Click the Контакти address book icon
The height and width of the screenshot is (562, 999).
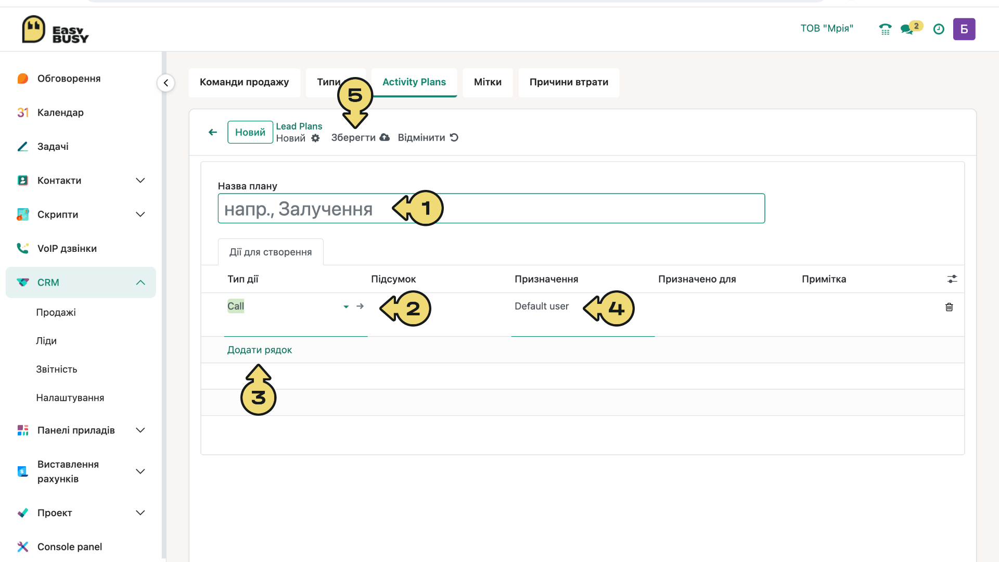click(x=22, y=181)
